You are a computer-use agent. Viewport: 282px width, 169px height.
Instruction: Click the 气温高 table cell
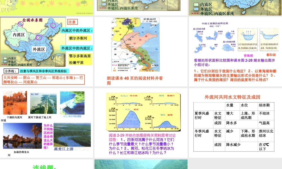click(x=266, y=124)
